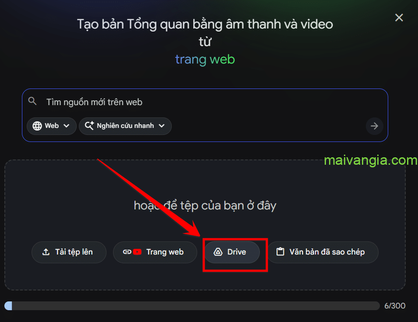Click the YouTube logo icon
Viewport: 418px width, 322px height.
[x=137, y=252]
